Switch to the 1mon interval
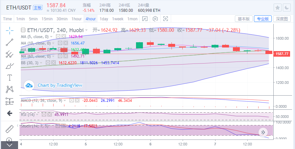The image size is (295, 149). click(132, 19)
